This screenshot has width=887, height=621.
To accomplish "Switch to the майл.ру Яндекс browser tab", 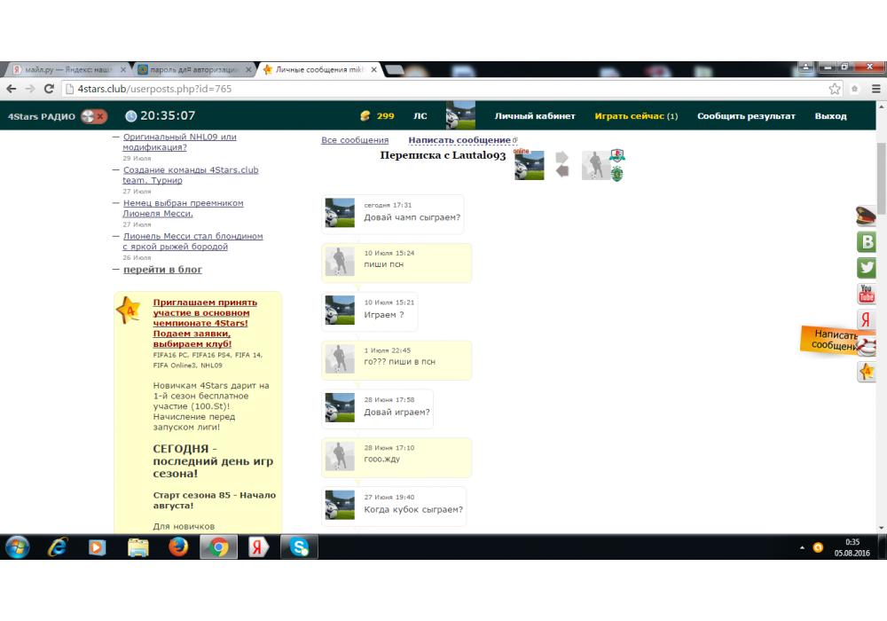I will (x=68, y=69).
